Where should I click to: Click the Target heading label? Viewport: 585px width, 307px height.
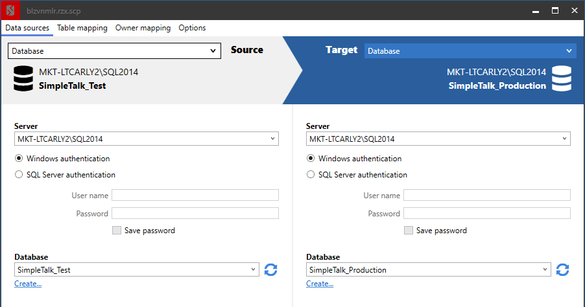pyautogui.click(x=341, y=50)
